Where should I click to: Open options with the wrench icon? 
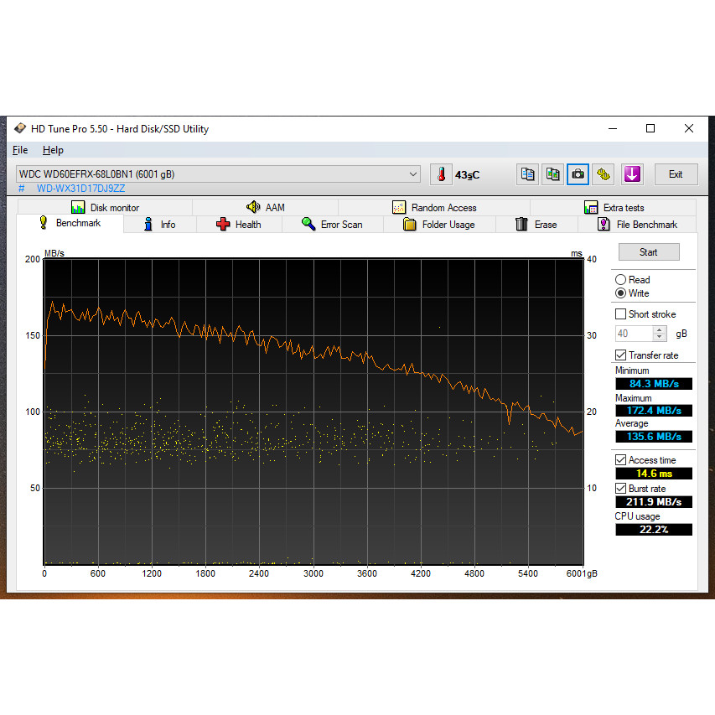point(604,174)
